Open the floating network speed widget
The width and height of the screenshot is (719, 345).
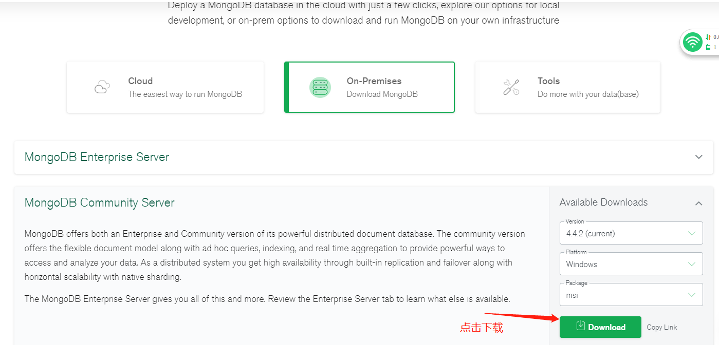pyautogui.click(x=699, y=42)
